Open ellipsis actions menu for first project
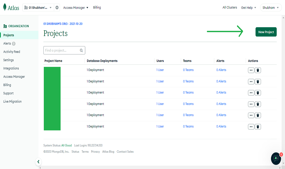 click(x=251, y=70)
